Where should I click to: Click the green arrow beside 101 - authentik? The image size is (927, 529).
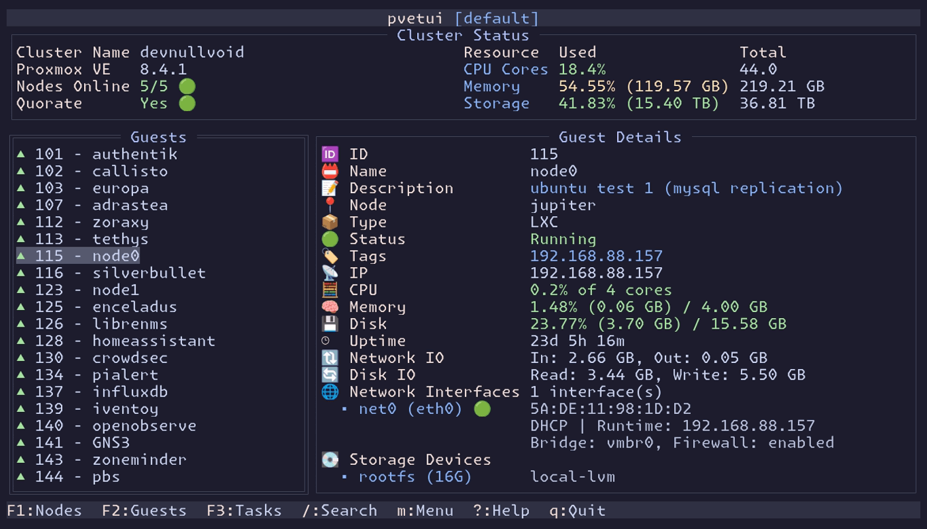pyautogui.click(x=21, y=154)
